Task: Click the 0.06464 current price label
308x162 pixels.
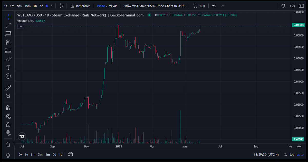Action: pos(298,25)
